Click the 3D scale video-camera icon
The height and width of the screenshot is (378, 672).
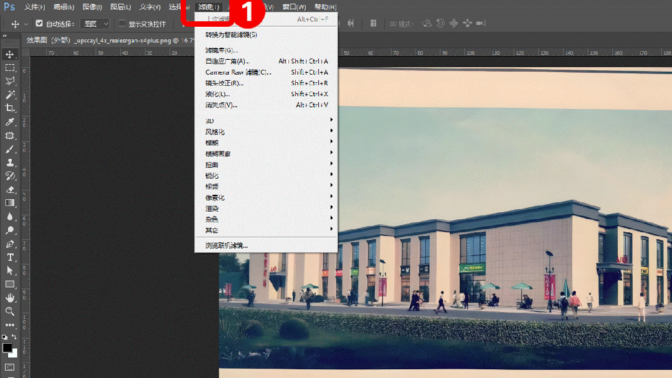point(481,23)
